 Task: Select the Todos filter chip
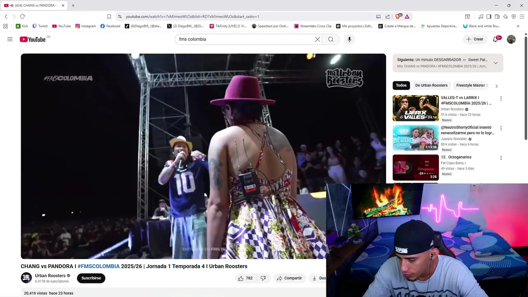(x=401, y=85)
